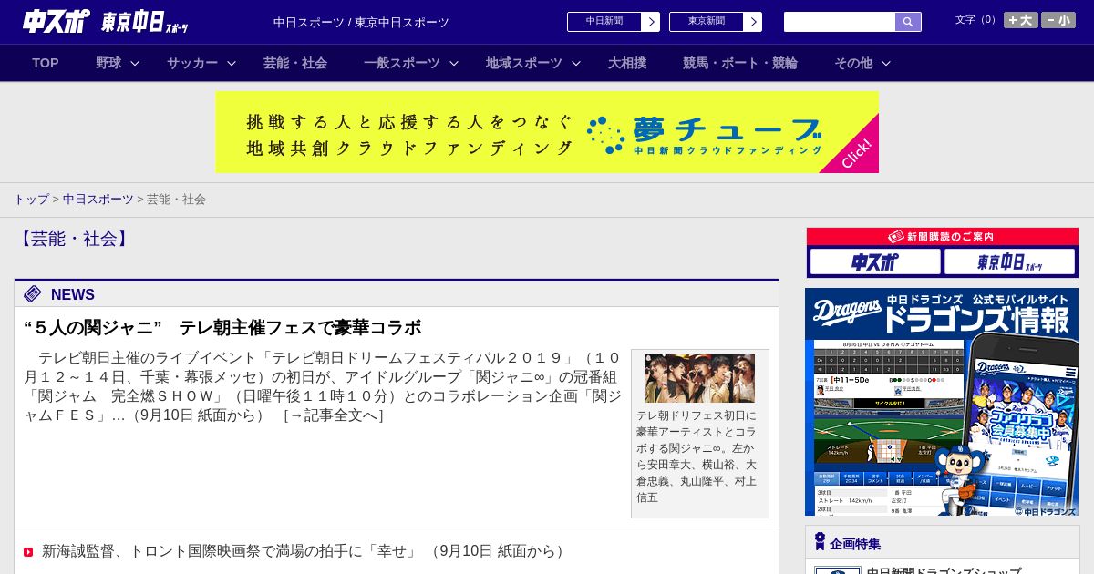Click the search magnifier button

point(908,22)
